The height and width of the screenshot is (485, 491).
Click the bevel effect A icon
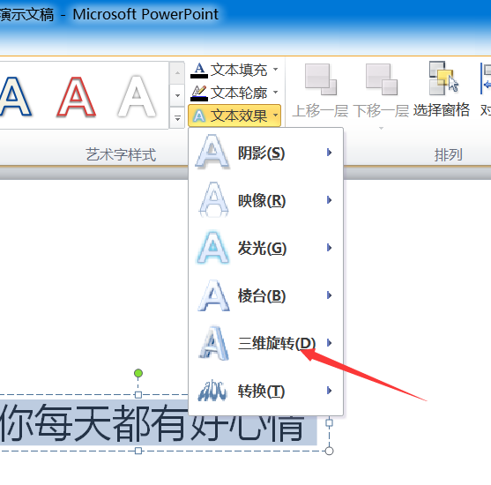point(213,295)
